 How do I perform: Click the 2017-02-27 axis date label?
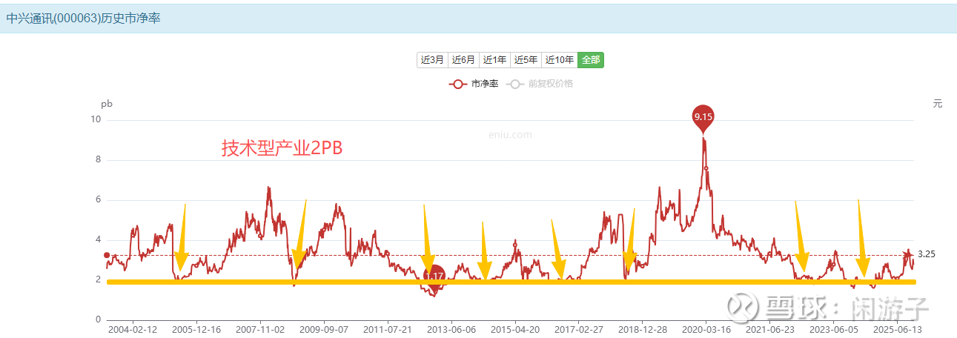tap(579, 329)
